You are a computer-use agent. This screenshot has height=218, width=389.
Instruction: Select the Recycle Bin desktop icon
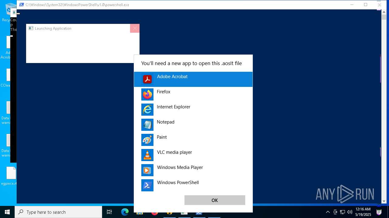point(8,12)
